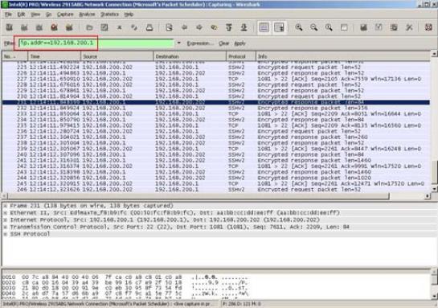Image resolution: width=438 pixels, height=308 pixels.
Task: Open the Capture menu
Action: [65, 14]
